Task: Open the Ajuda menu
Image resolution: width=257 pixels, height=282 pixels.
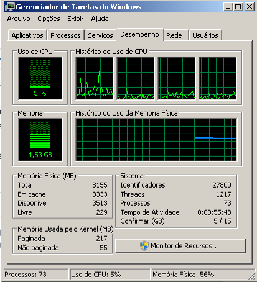Action: pos(100,19)
